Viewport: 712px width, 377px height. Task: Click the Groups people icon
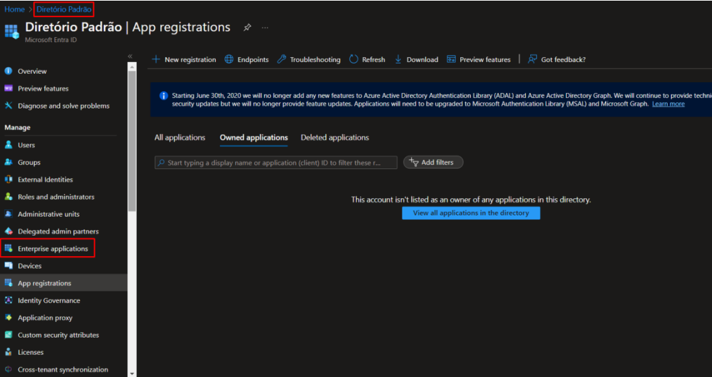[x=8, y=162]
